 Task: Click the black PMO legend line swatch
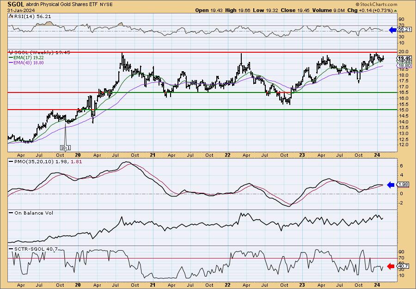[x=11, y=161]
